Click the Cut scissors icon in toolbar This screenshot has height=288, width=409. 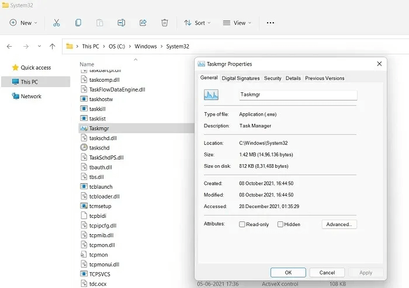(56, 23)
